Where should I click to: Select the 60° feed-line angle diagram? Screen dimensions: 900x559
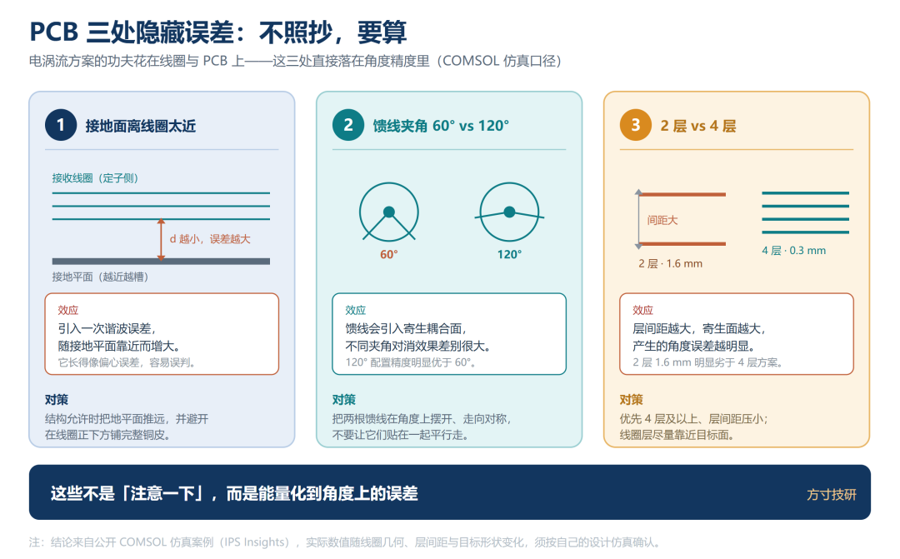coord(389,212)
